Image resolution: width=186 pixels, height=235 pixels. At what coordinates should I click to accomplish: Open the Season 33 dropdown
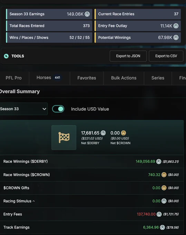click(x=23, y=109)
